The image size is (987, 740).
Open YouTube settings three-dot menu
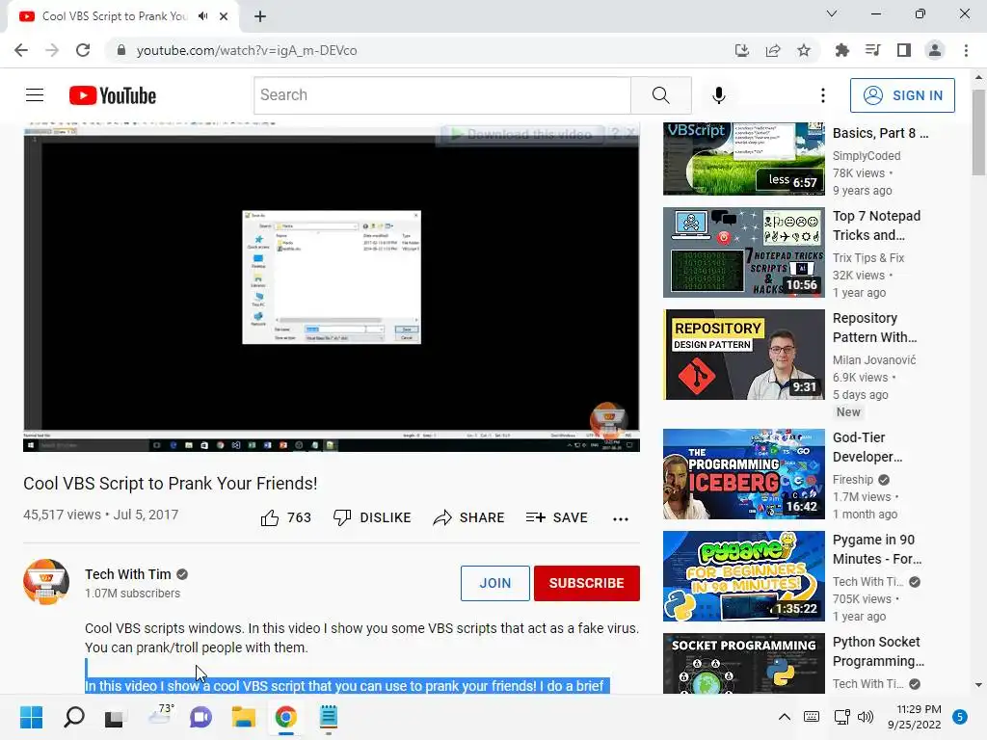[x=823, y=95]
